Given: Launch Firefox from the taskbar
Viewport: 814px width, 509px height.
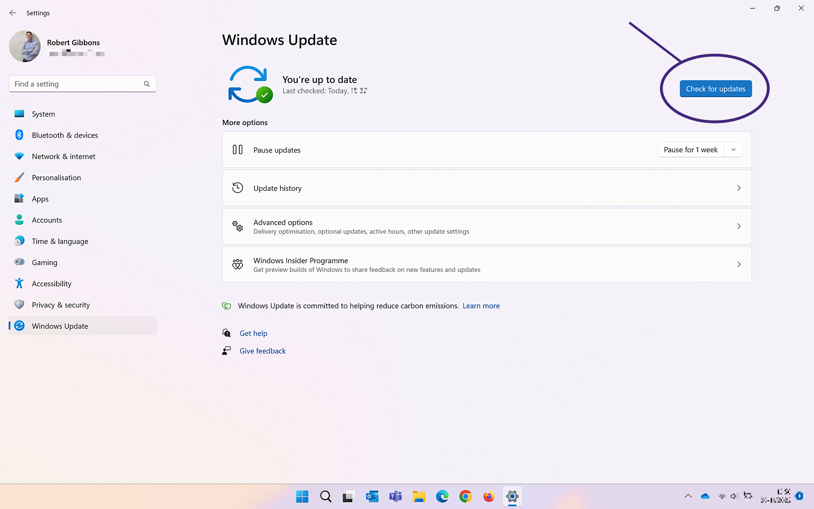Looking at the screenshot, I should [488, 496].
